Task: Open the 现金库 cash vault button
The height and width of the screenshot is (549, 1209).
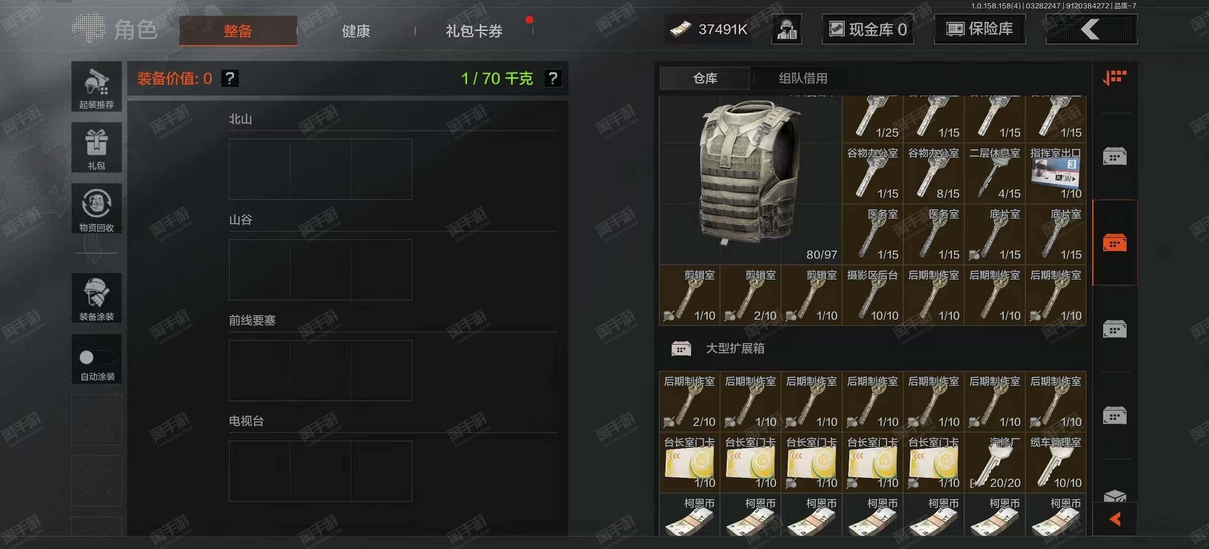Action: [868, 29]
